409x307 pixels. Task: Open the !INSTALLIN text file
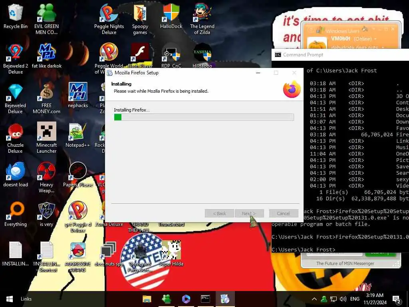tap(16, 254)
